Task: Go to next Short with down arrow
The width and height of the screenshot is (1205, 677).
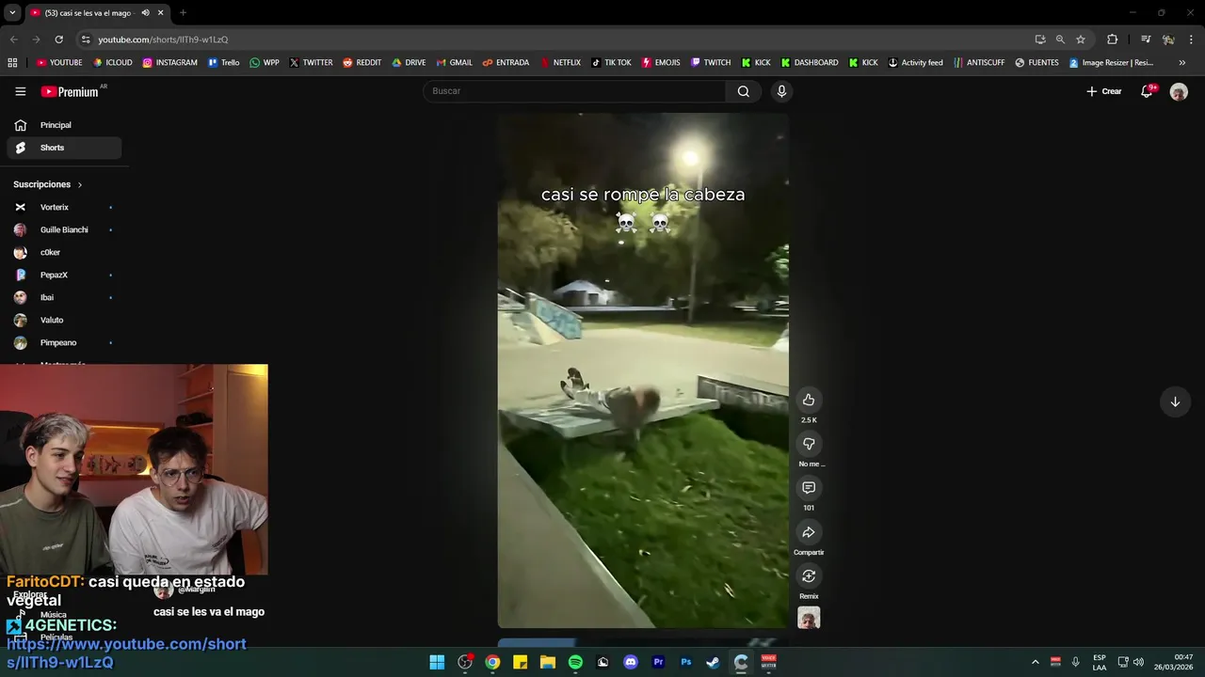Action: click(x=1175, y=401)
